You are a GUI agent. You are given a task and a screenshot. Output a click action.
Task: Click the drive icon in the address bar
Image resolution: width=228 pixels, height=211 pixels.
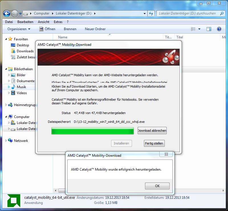(x=26, y=14)
